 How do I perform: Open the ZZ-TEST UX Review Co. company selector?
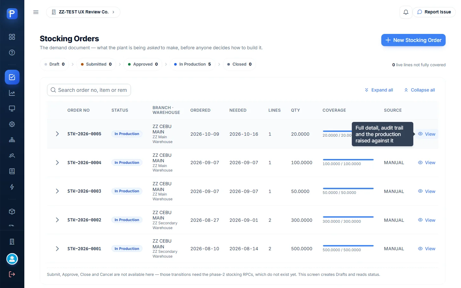pyautogui.click(x=83, y=12)
